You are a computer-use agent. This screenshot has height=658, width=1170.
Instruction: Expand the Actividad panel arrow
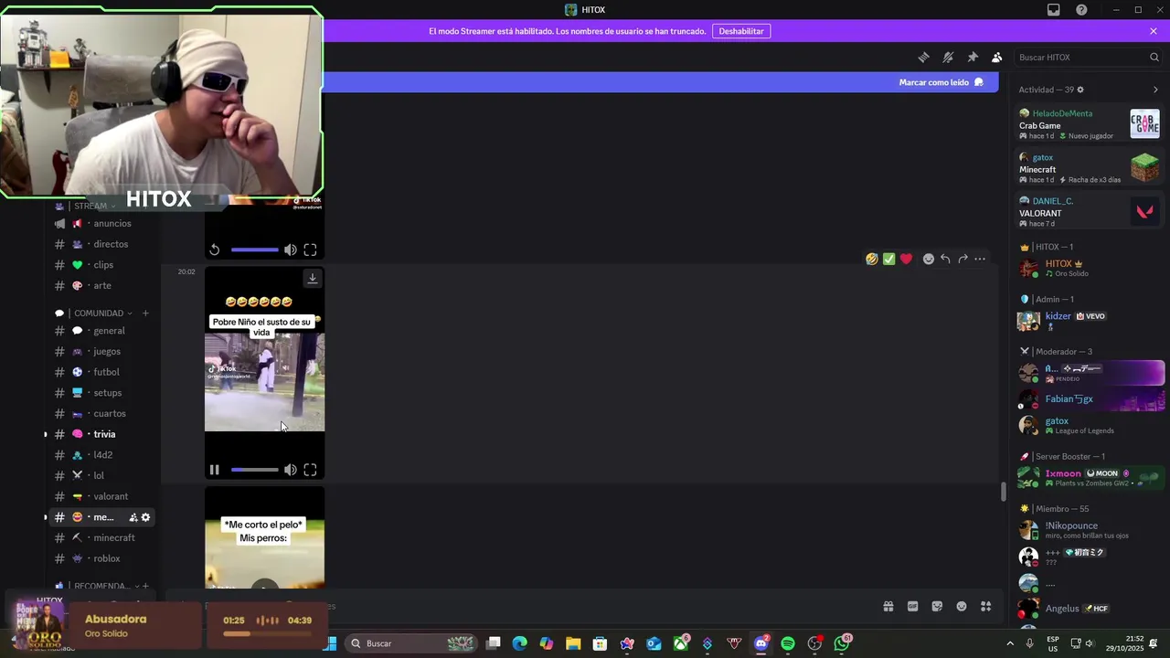1155,90
